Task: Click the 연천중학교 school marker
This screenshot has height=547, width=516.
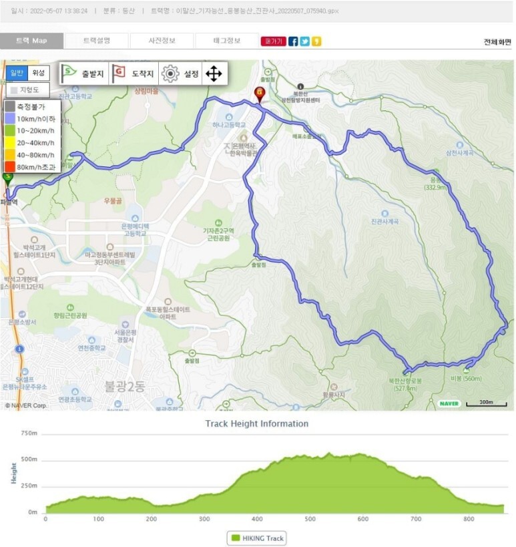Action: pyautogui.click(x=91, y=340)
